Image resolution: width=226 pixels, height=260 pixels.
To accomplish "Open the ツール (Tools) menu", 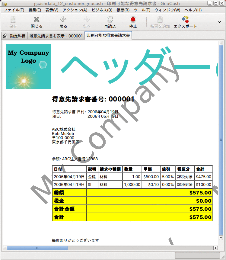I will pyautogui.click(x=142, y=10).
